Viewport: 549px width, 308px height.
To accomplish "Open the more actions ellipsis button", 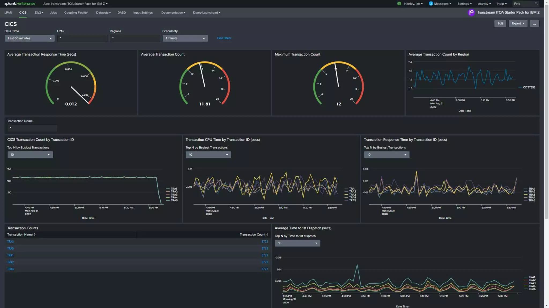I will pyautogui.click(x=534, y=24).
